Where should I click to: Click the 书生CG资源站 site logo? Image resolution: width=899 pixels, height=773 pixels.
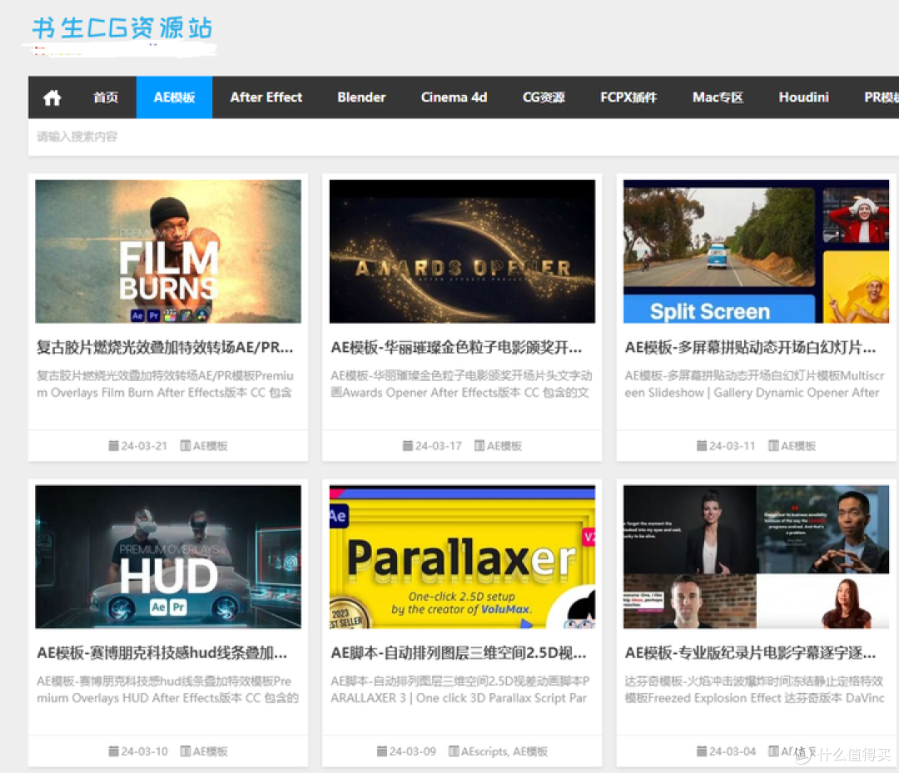coord(122,28)
